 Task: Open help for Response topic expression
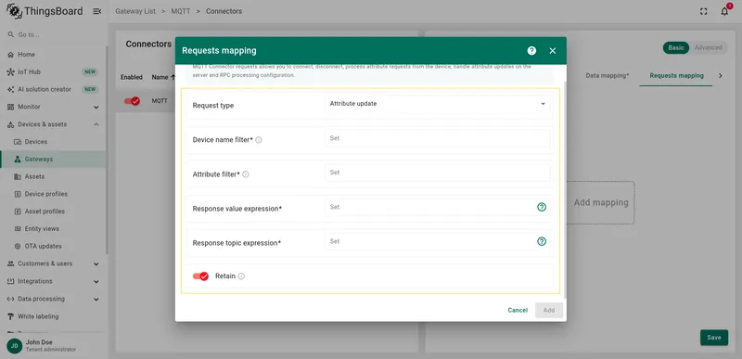tap(542, 241)
